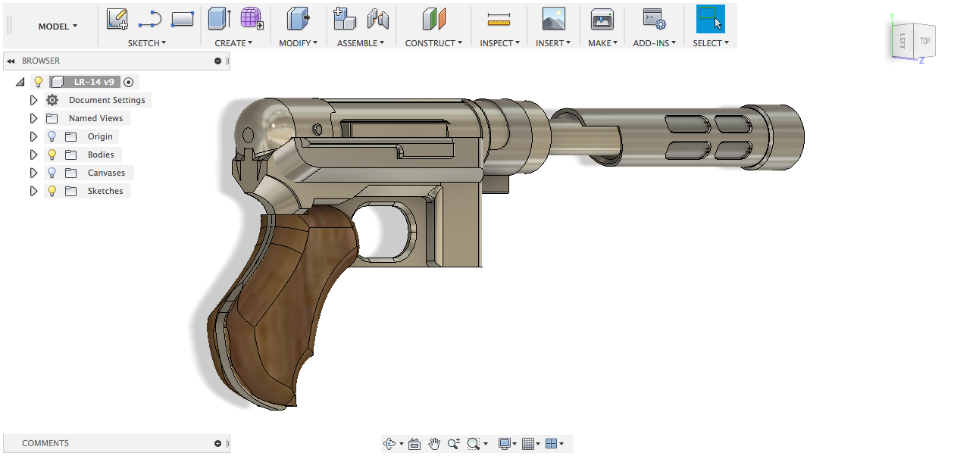Click the New Component assemble icon
This screenshot has height=456, width=954.
click(345, 18)
